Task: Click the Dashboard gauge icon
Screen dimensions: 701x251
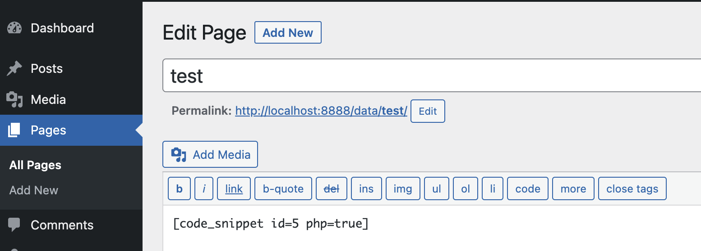Action: point(14,28)
